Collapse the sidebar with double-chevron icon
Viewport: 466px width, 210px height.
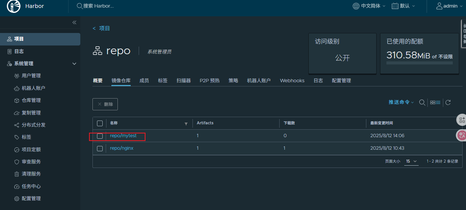[x=74, y=23]
